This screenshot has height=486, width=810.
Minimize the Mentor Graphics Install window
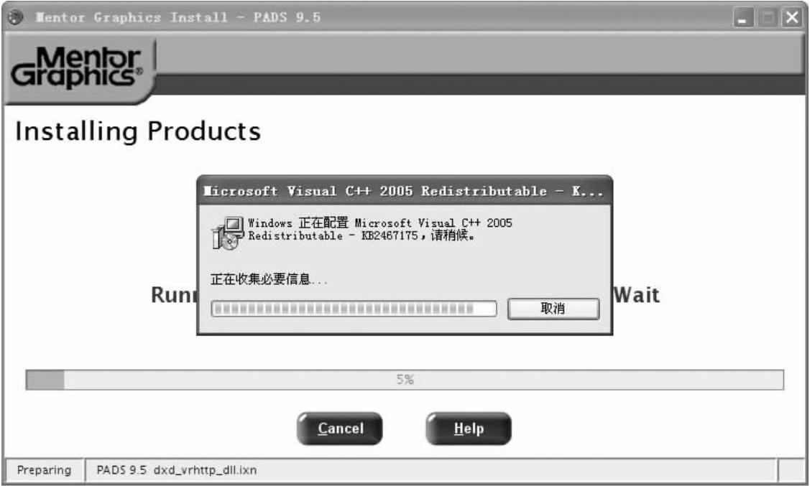click(743, 18)
